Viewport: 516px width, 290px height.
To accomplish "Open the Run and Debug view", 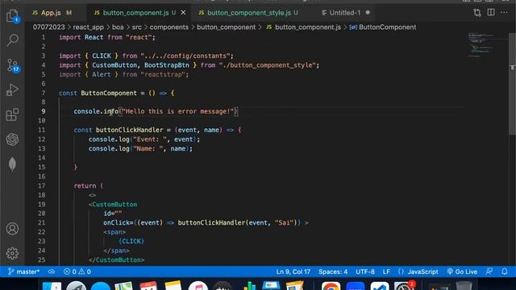I will pyautogui.click(x=13, y=89).
